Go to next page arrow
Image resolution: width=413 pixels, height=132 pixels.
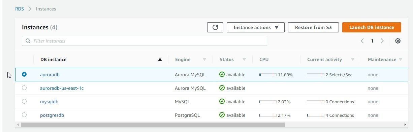(382, 41)
